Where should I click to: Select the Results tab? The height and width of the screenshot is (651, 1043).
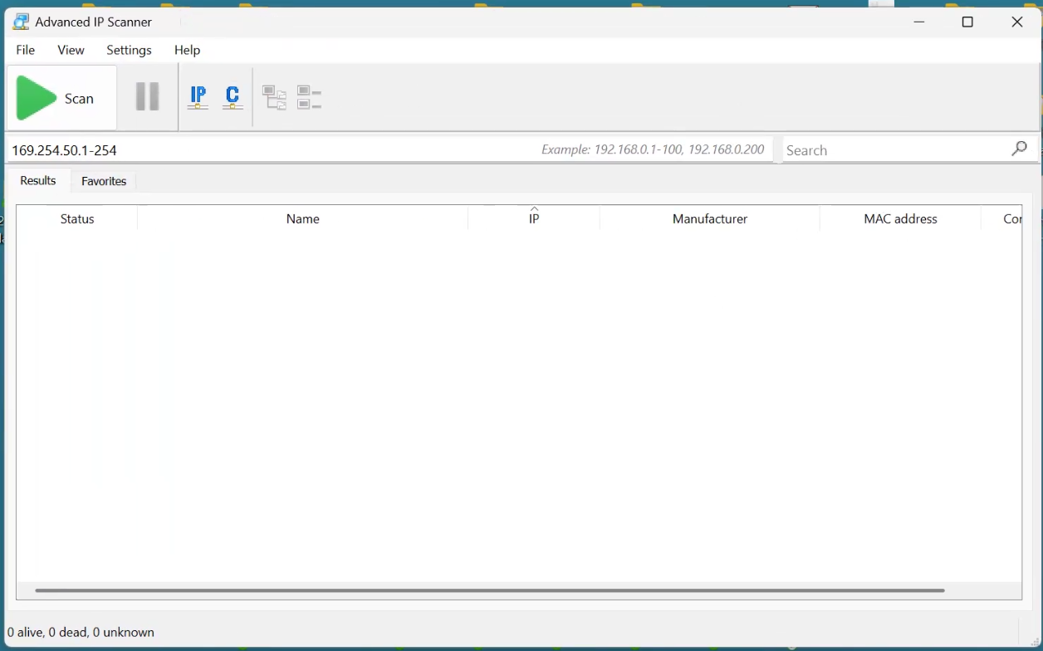coord(38,181)
